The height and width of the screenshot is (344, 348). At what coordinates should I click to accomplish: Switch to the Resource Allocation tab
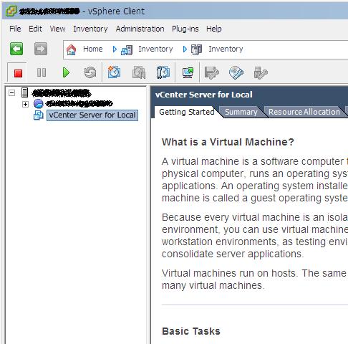click(x=304, y=112)
